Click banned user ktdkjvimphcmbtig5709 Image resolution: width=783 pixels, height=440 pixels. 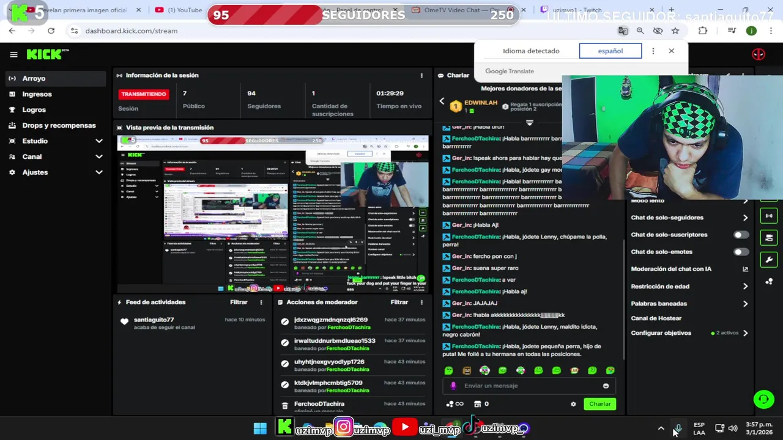[328, 383]
